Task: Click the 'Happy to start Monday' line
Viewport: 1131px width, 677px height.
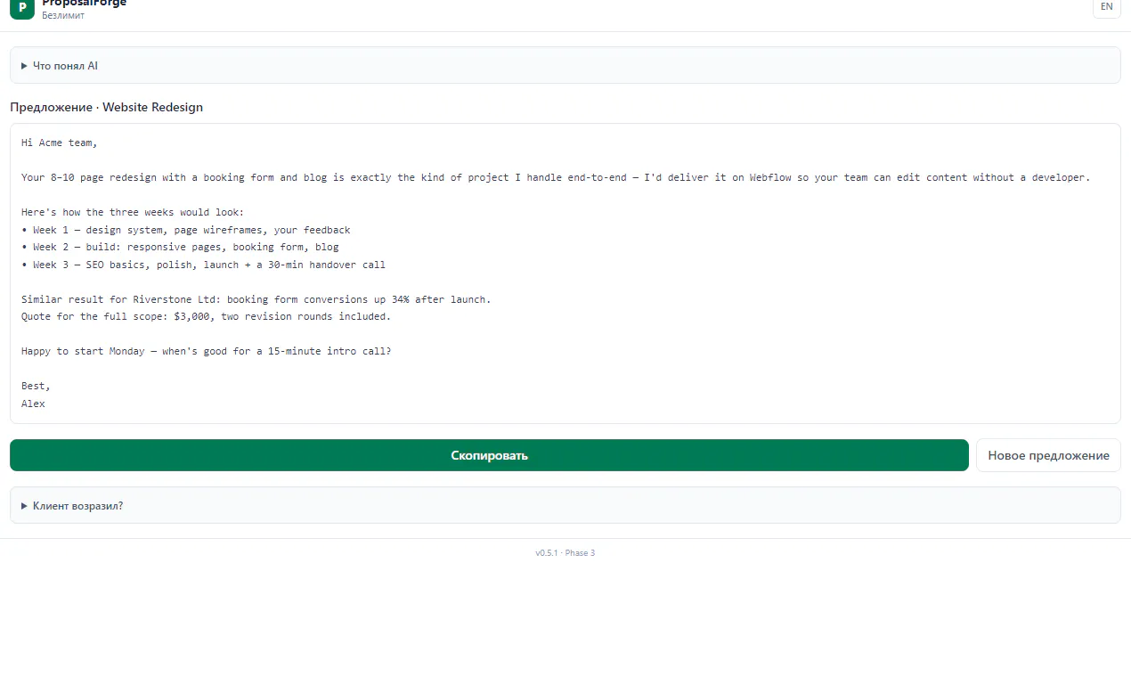Action: pyautogui.click(x=207, y=351)
